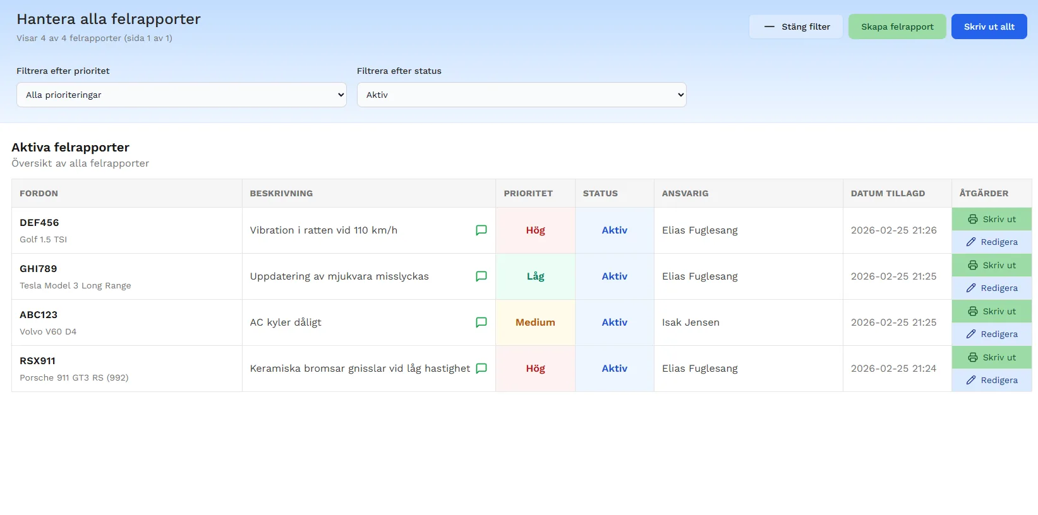
Task: Open the comment icon for the RSX911 report
Action: 481,369
